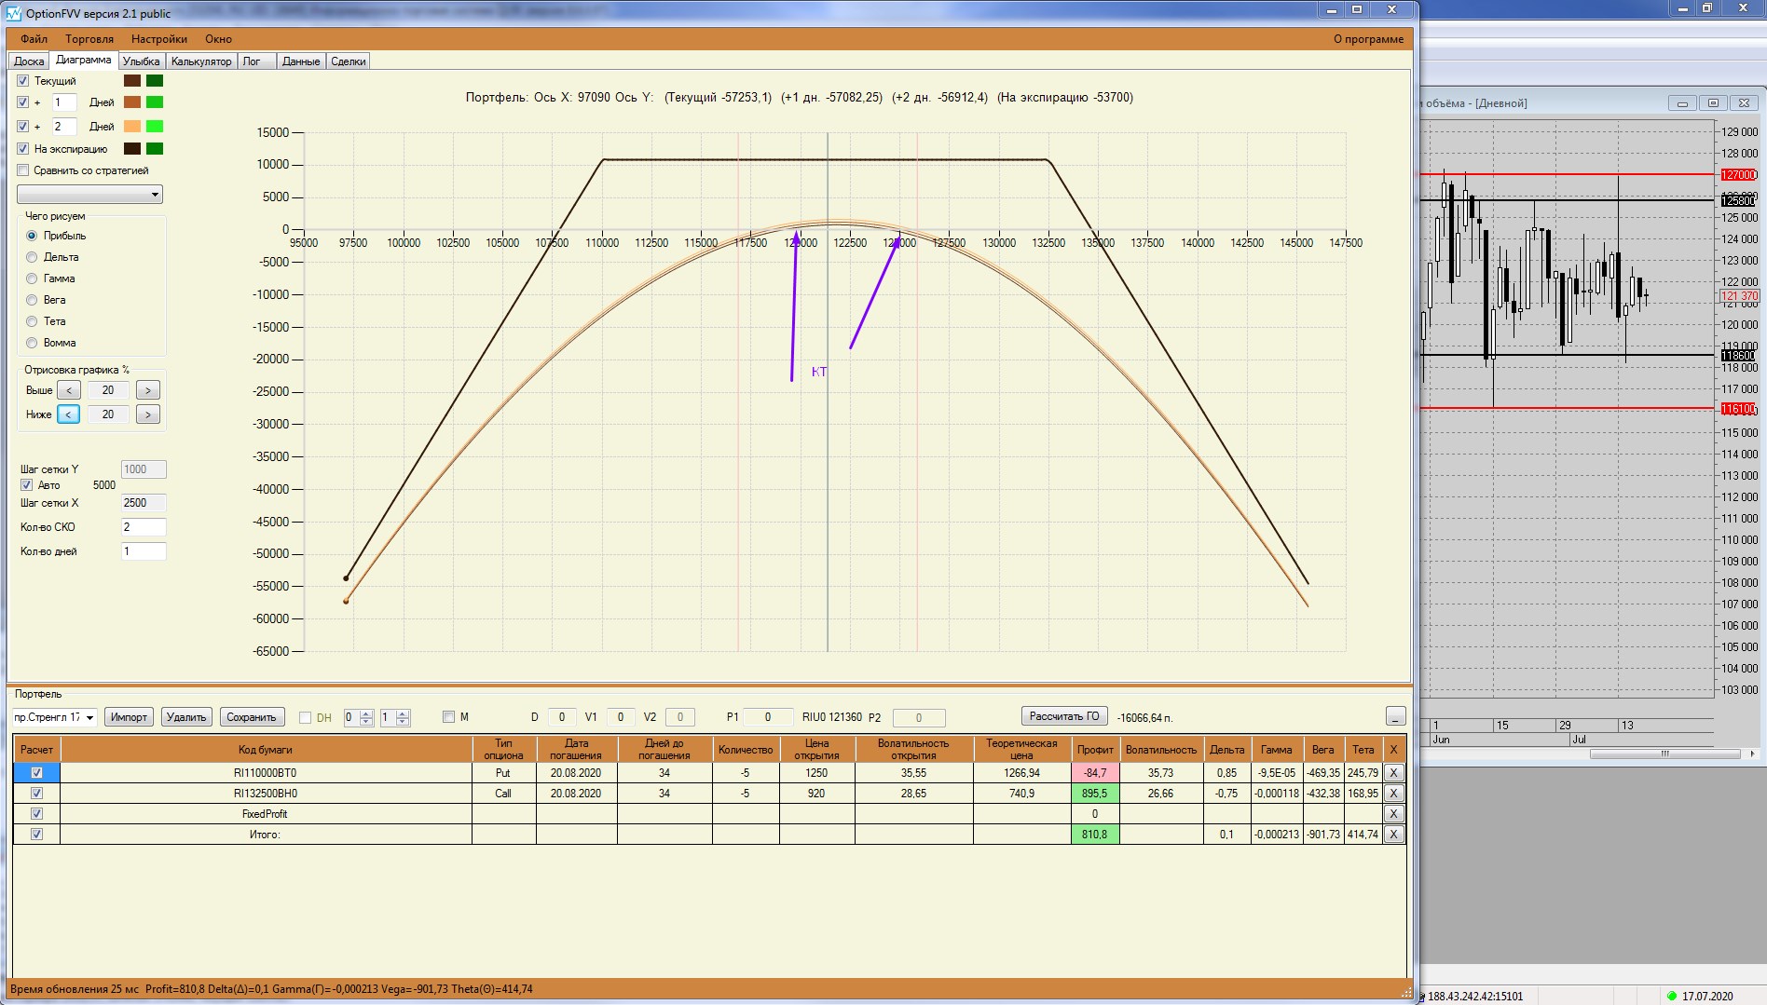The width and height of the screenshot is (1767, 1005).
Task: Select the Гамма radio button
Action: (32, 278)
